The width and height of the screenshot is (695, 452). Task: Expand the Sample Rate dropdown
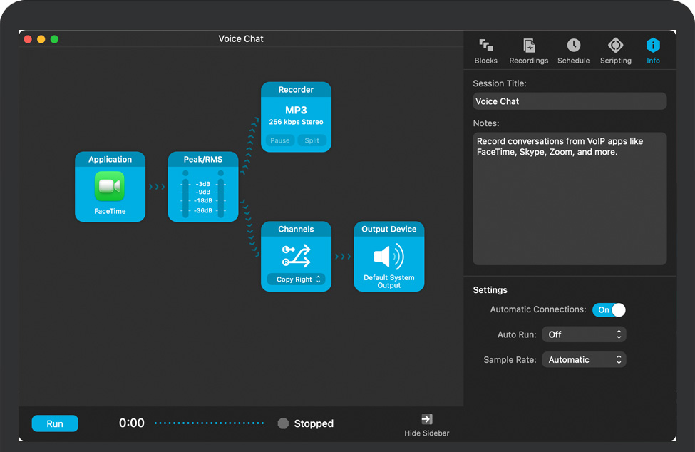[584, 360]
